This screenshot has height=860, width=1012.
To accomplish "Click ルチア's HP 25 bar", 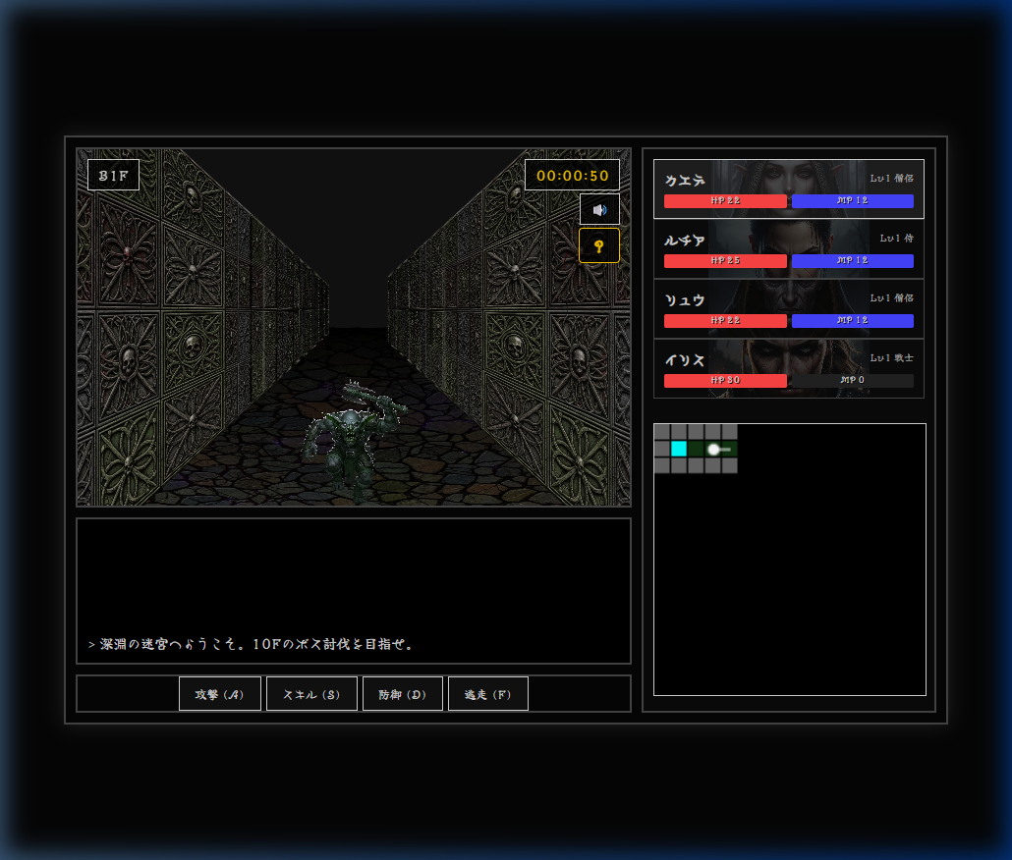I will tap(725, 261).
